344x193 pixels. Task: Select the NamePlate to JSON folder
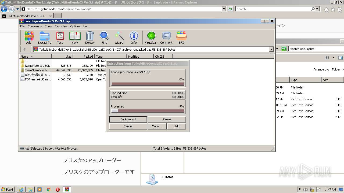point(38,66)
